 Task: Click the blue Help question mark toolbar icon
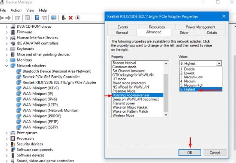[36, 18]
